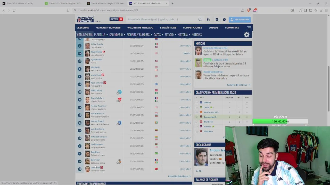Click the Zabarny news article thumbnail
Viewport: 330px width, 185px height.
pyautogui.click(x=198, y=51)
